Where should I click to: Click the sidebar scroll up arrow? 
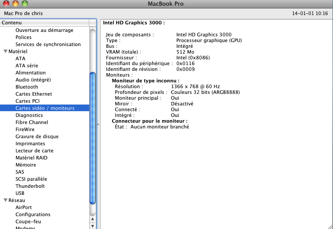93,219
